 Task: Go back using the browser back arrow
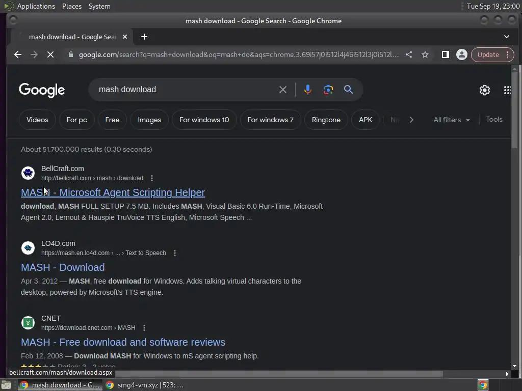pyautogui.click(x=18, y=54)
